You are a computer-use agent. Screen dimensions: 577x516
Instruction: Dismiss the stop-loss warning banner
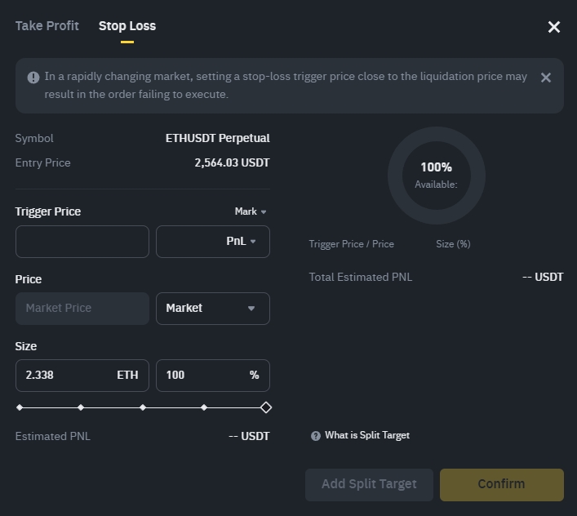[546, 78]
